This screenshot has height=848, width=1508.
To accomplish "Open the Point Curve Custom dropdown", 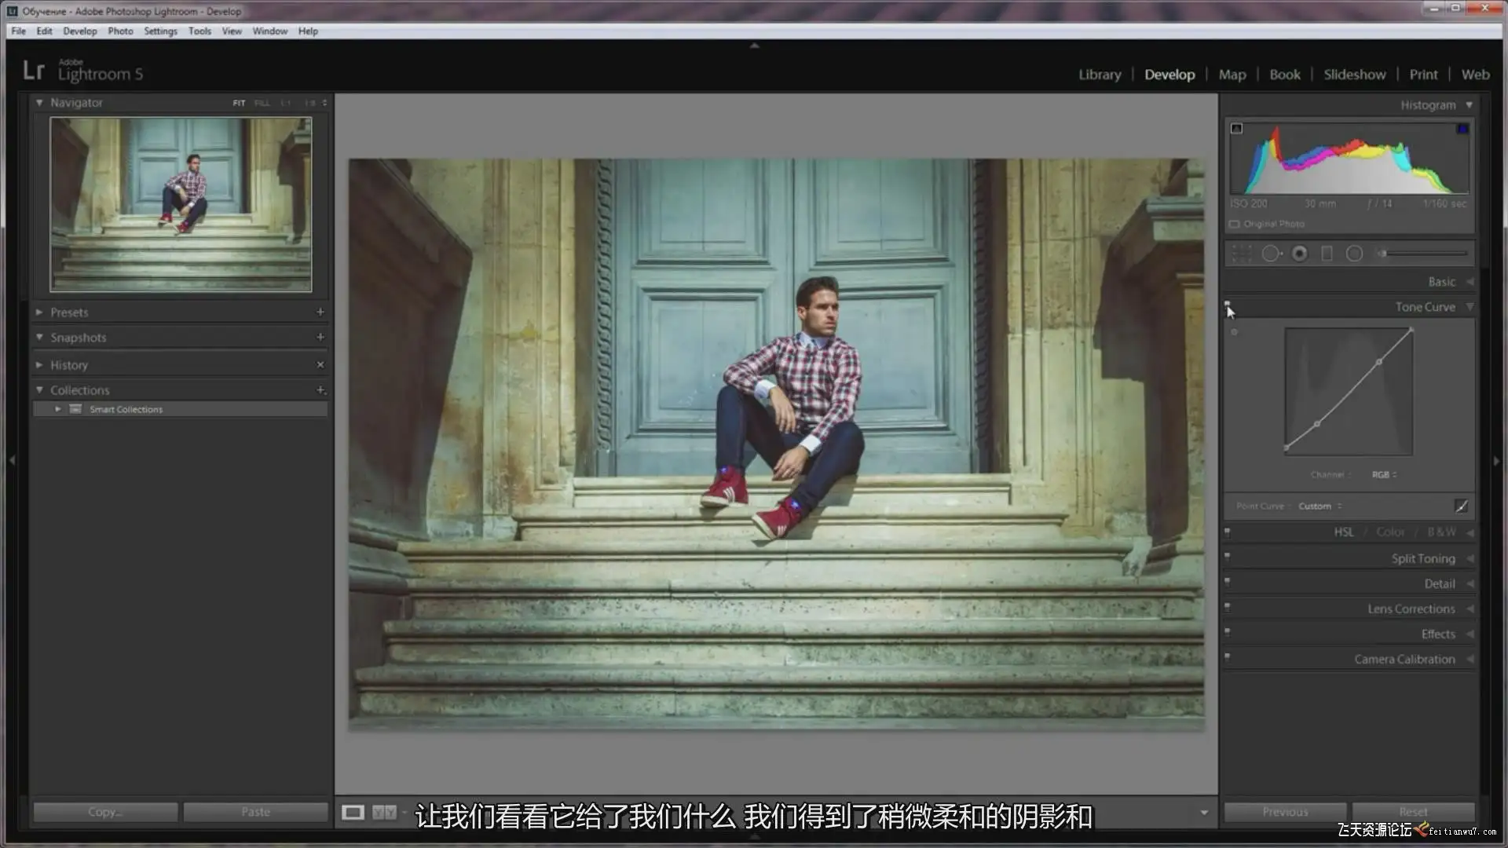I will (x=1319, y=506).
